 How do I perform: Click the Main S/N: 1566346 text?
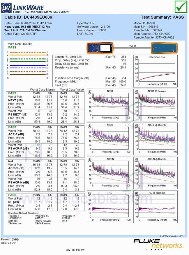click(x=146, y=27)
